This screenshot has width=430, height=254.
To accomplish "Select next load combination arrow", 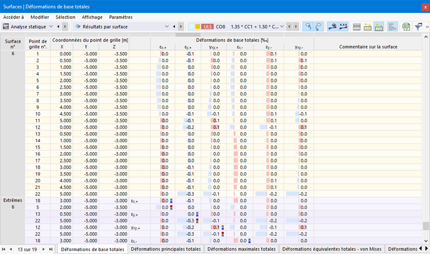I will (296, 27).
